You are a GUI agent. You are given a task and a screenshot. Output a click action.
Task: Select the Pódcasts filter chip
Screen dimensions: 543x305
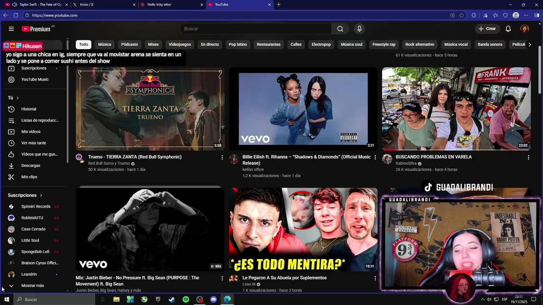tap(129, 44)
